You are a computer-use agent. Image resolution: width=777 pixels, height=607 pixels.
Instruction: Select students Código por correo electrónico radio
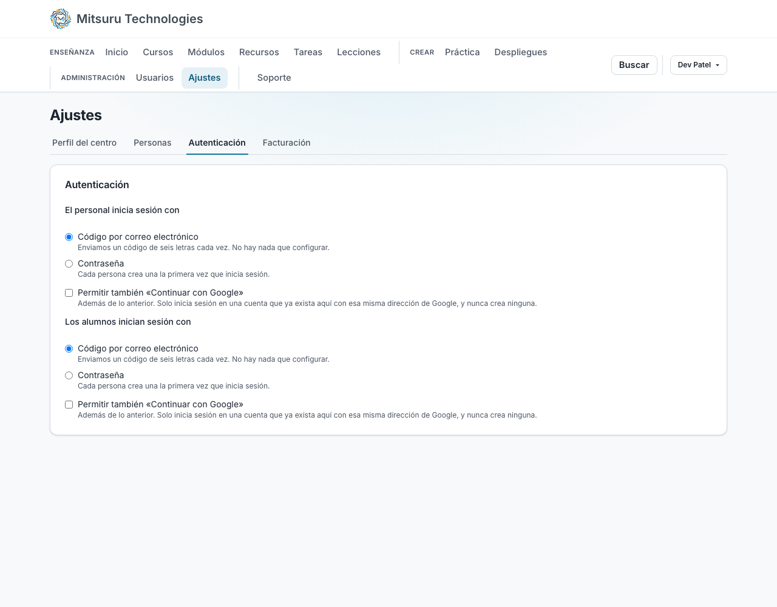(69, 348)
